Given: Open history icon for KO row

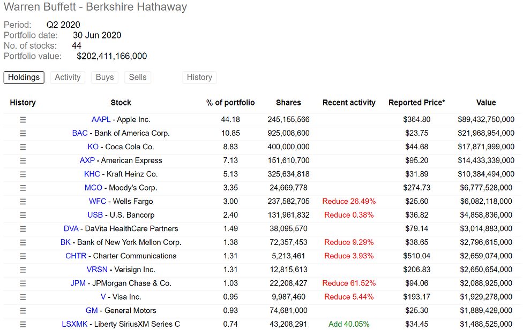Looking at the screenshot, I should [23, 147].
